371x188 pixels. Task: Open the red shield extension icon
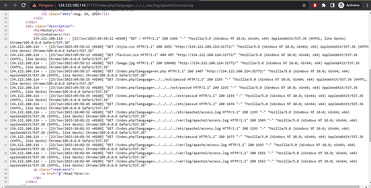[x=315, y=5]
